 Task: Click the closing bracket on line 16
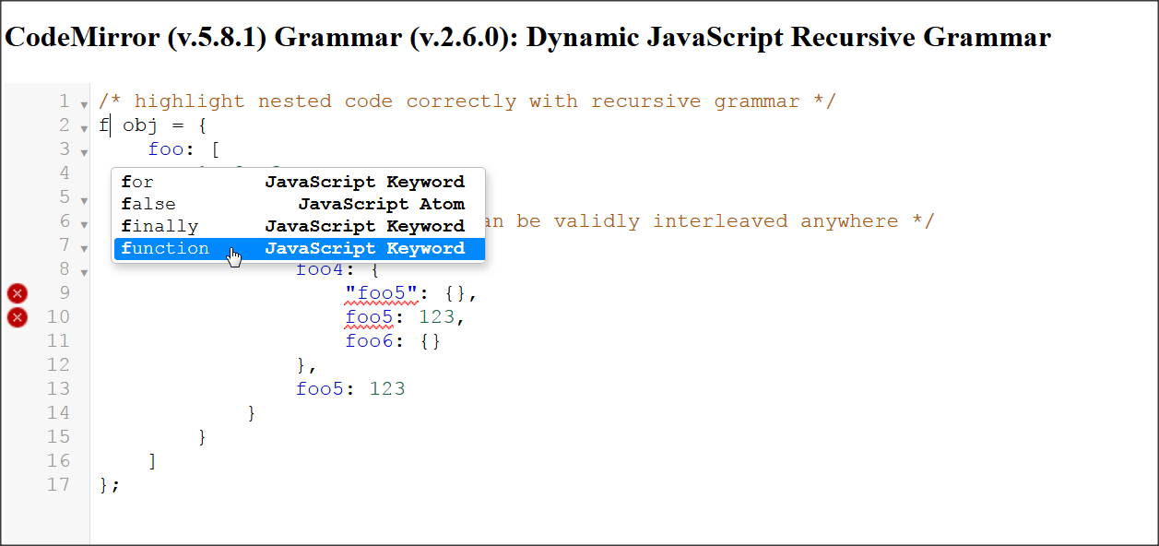pos(153,460)
